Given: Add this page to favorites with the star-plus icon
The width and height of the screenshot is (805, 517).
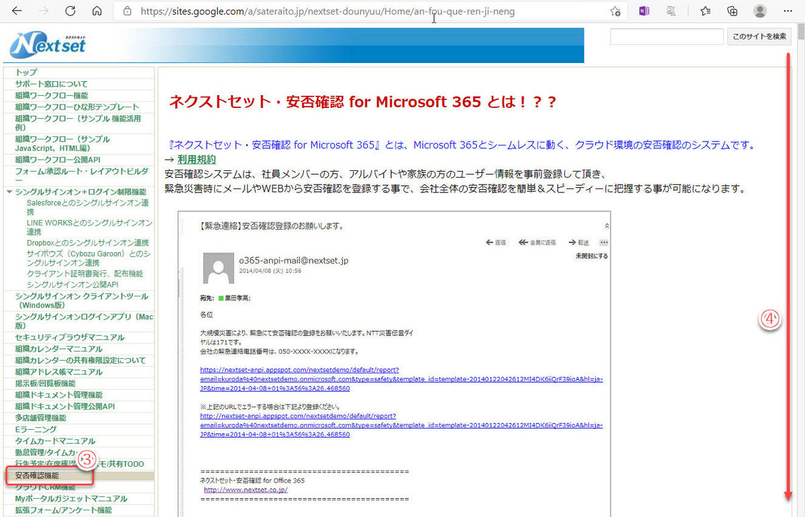Looking at the screenshot, I should click(x=615, y=11).
